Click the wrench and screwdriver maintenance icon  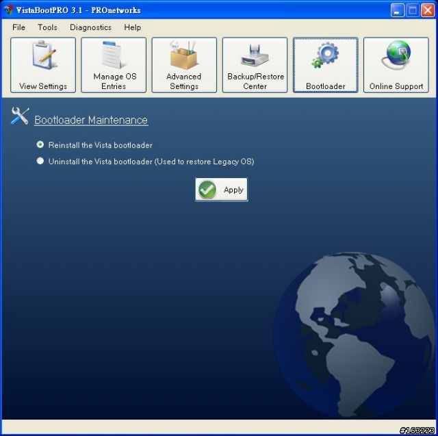point(20,116)
